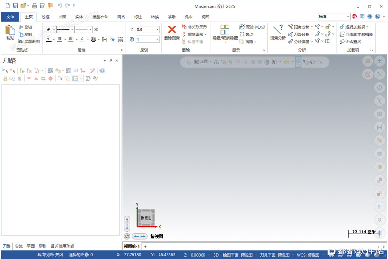Viewport: 388px width, 259px height.
Task: Open the 网络脚本编辑器
Action: pos(356,35)
